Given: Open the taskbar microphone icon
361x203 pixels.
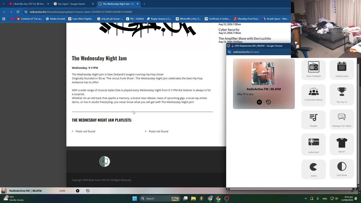Looking at the screenshot, I should [x=318, y=198].
